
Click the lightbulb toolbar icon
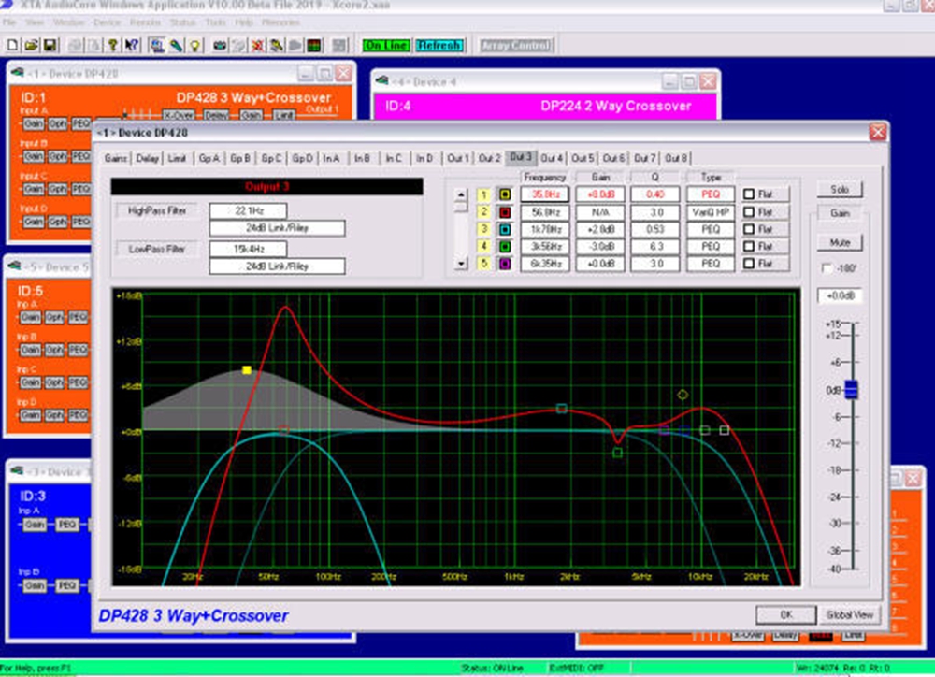click(195, 45)
